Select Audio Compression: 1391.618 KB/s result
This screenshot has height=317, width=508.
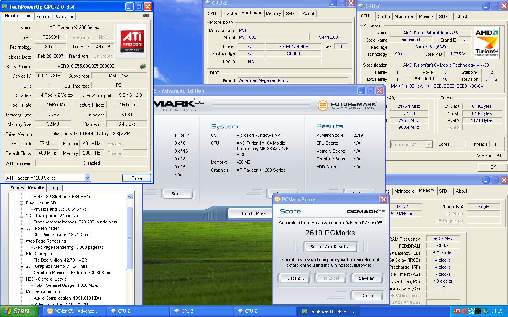click(x=67, y=298)
